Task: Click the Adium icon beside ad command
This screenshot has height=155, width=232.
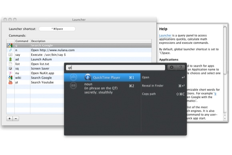Action: coord(10,59)
